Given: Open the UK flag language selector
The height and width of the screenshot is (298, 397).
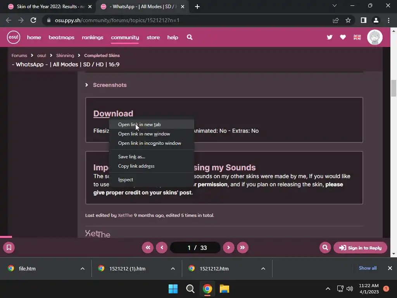Looking at the screenshot, I should pyautogui.click(x=357, y=37).
